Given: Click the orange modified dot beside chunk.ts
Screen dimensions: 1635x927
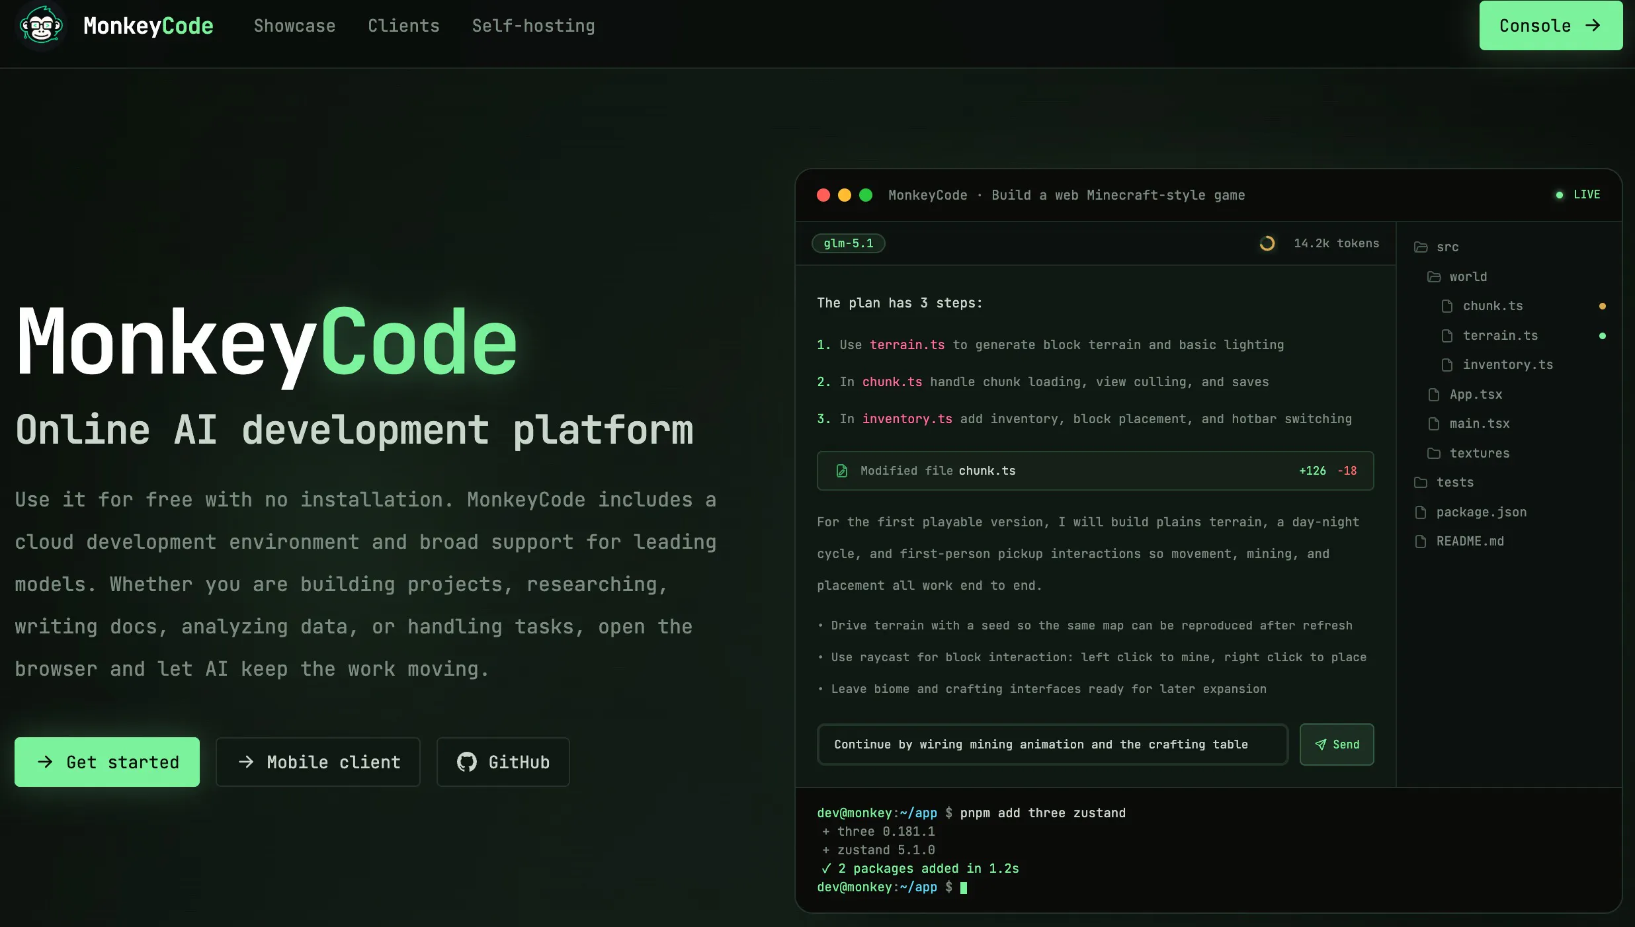Looking at the screenshot, I should click(x=1602, y=306).
